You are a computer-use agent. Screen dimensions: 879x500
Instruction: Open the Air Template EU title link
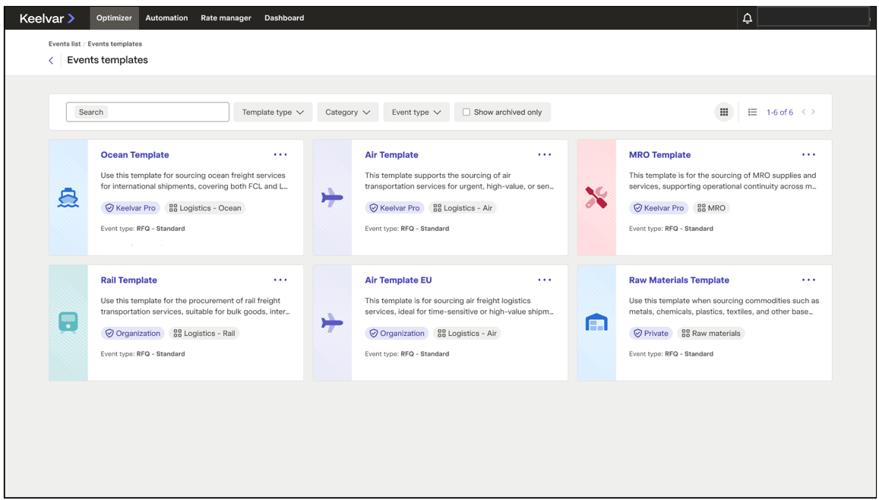coord(398,280)
